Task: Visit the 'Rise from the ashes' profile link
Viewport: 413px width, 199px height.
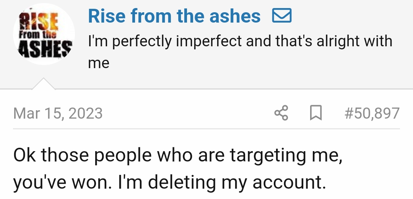Action: [174, 16]
